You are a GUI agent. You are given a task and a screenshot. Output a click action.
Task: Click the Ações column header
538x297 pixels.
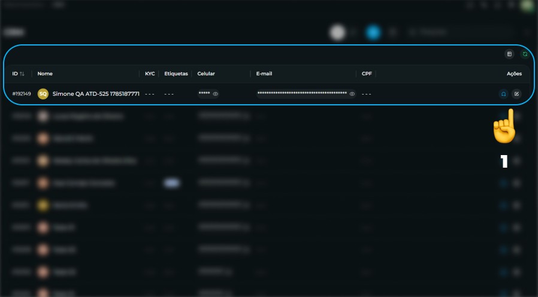coord(514,74)
